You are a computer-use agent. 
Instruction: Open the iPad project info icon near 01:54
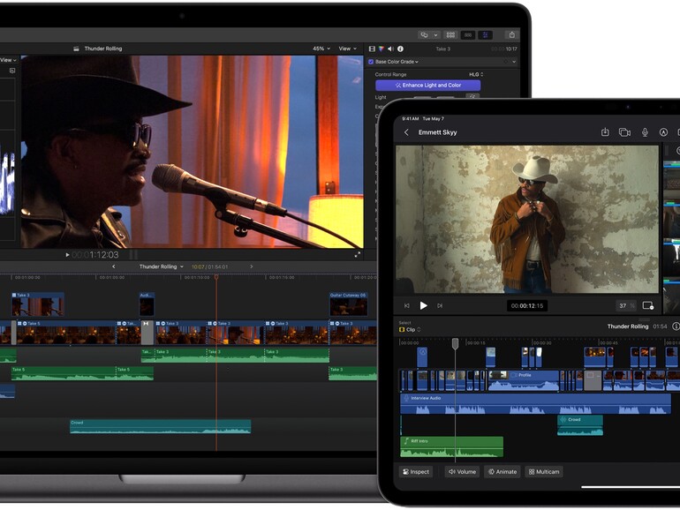[676, 326]
